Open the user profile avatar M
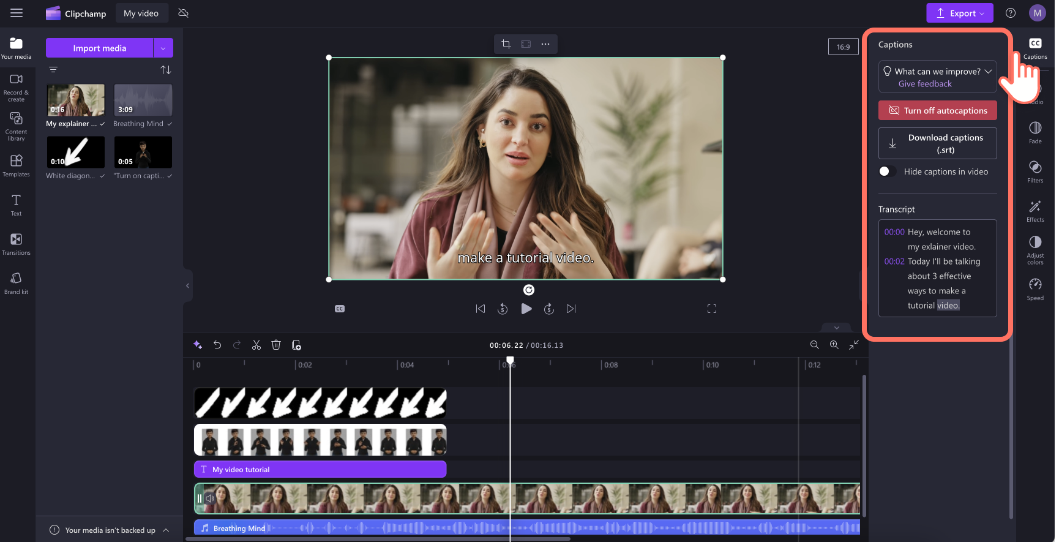The image size is (1059, 542). 1038,13
